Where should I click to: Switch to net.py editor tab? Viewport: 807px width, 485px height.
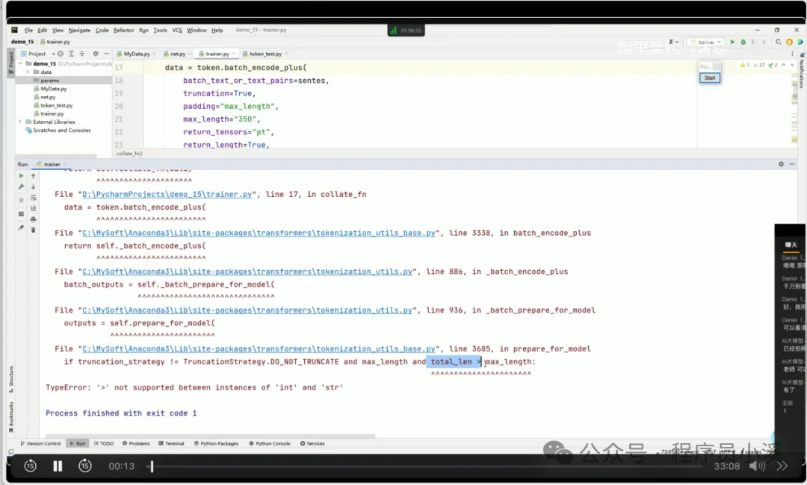point(178,54)
